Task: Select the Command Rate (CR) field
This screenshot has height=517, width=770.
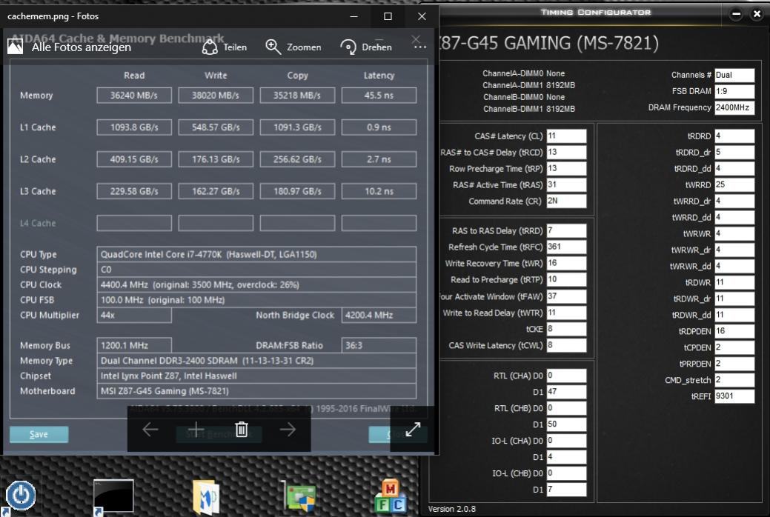Action: pos(566,201)
